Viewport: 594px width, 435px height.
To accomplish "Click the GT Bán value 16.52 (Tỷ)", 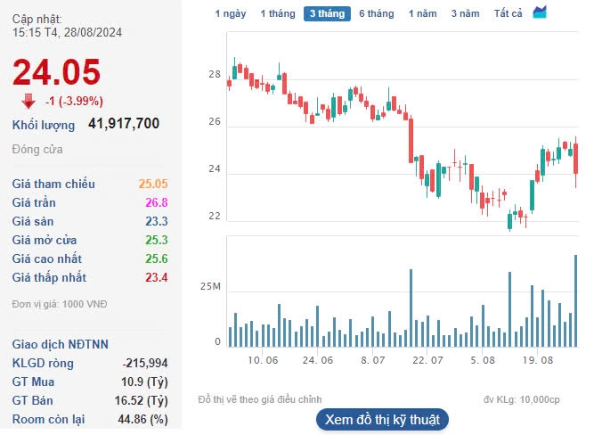I will pyautogui.click(x=142, y=400).
